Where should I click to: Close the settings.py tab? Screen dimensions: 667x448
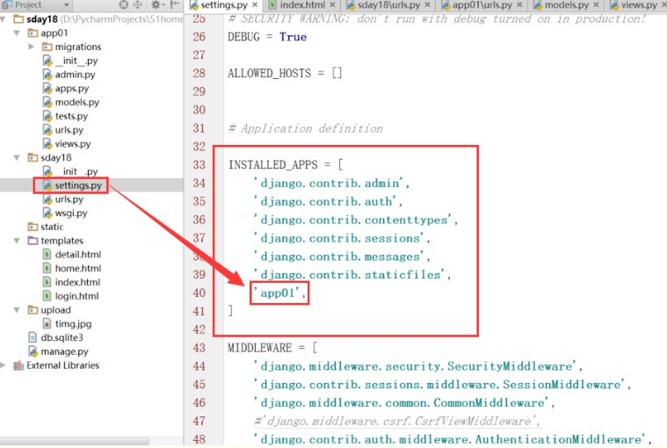click(x=255, y=4)
